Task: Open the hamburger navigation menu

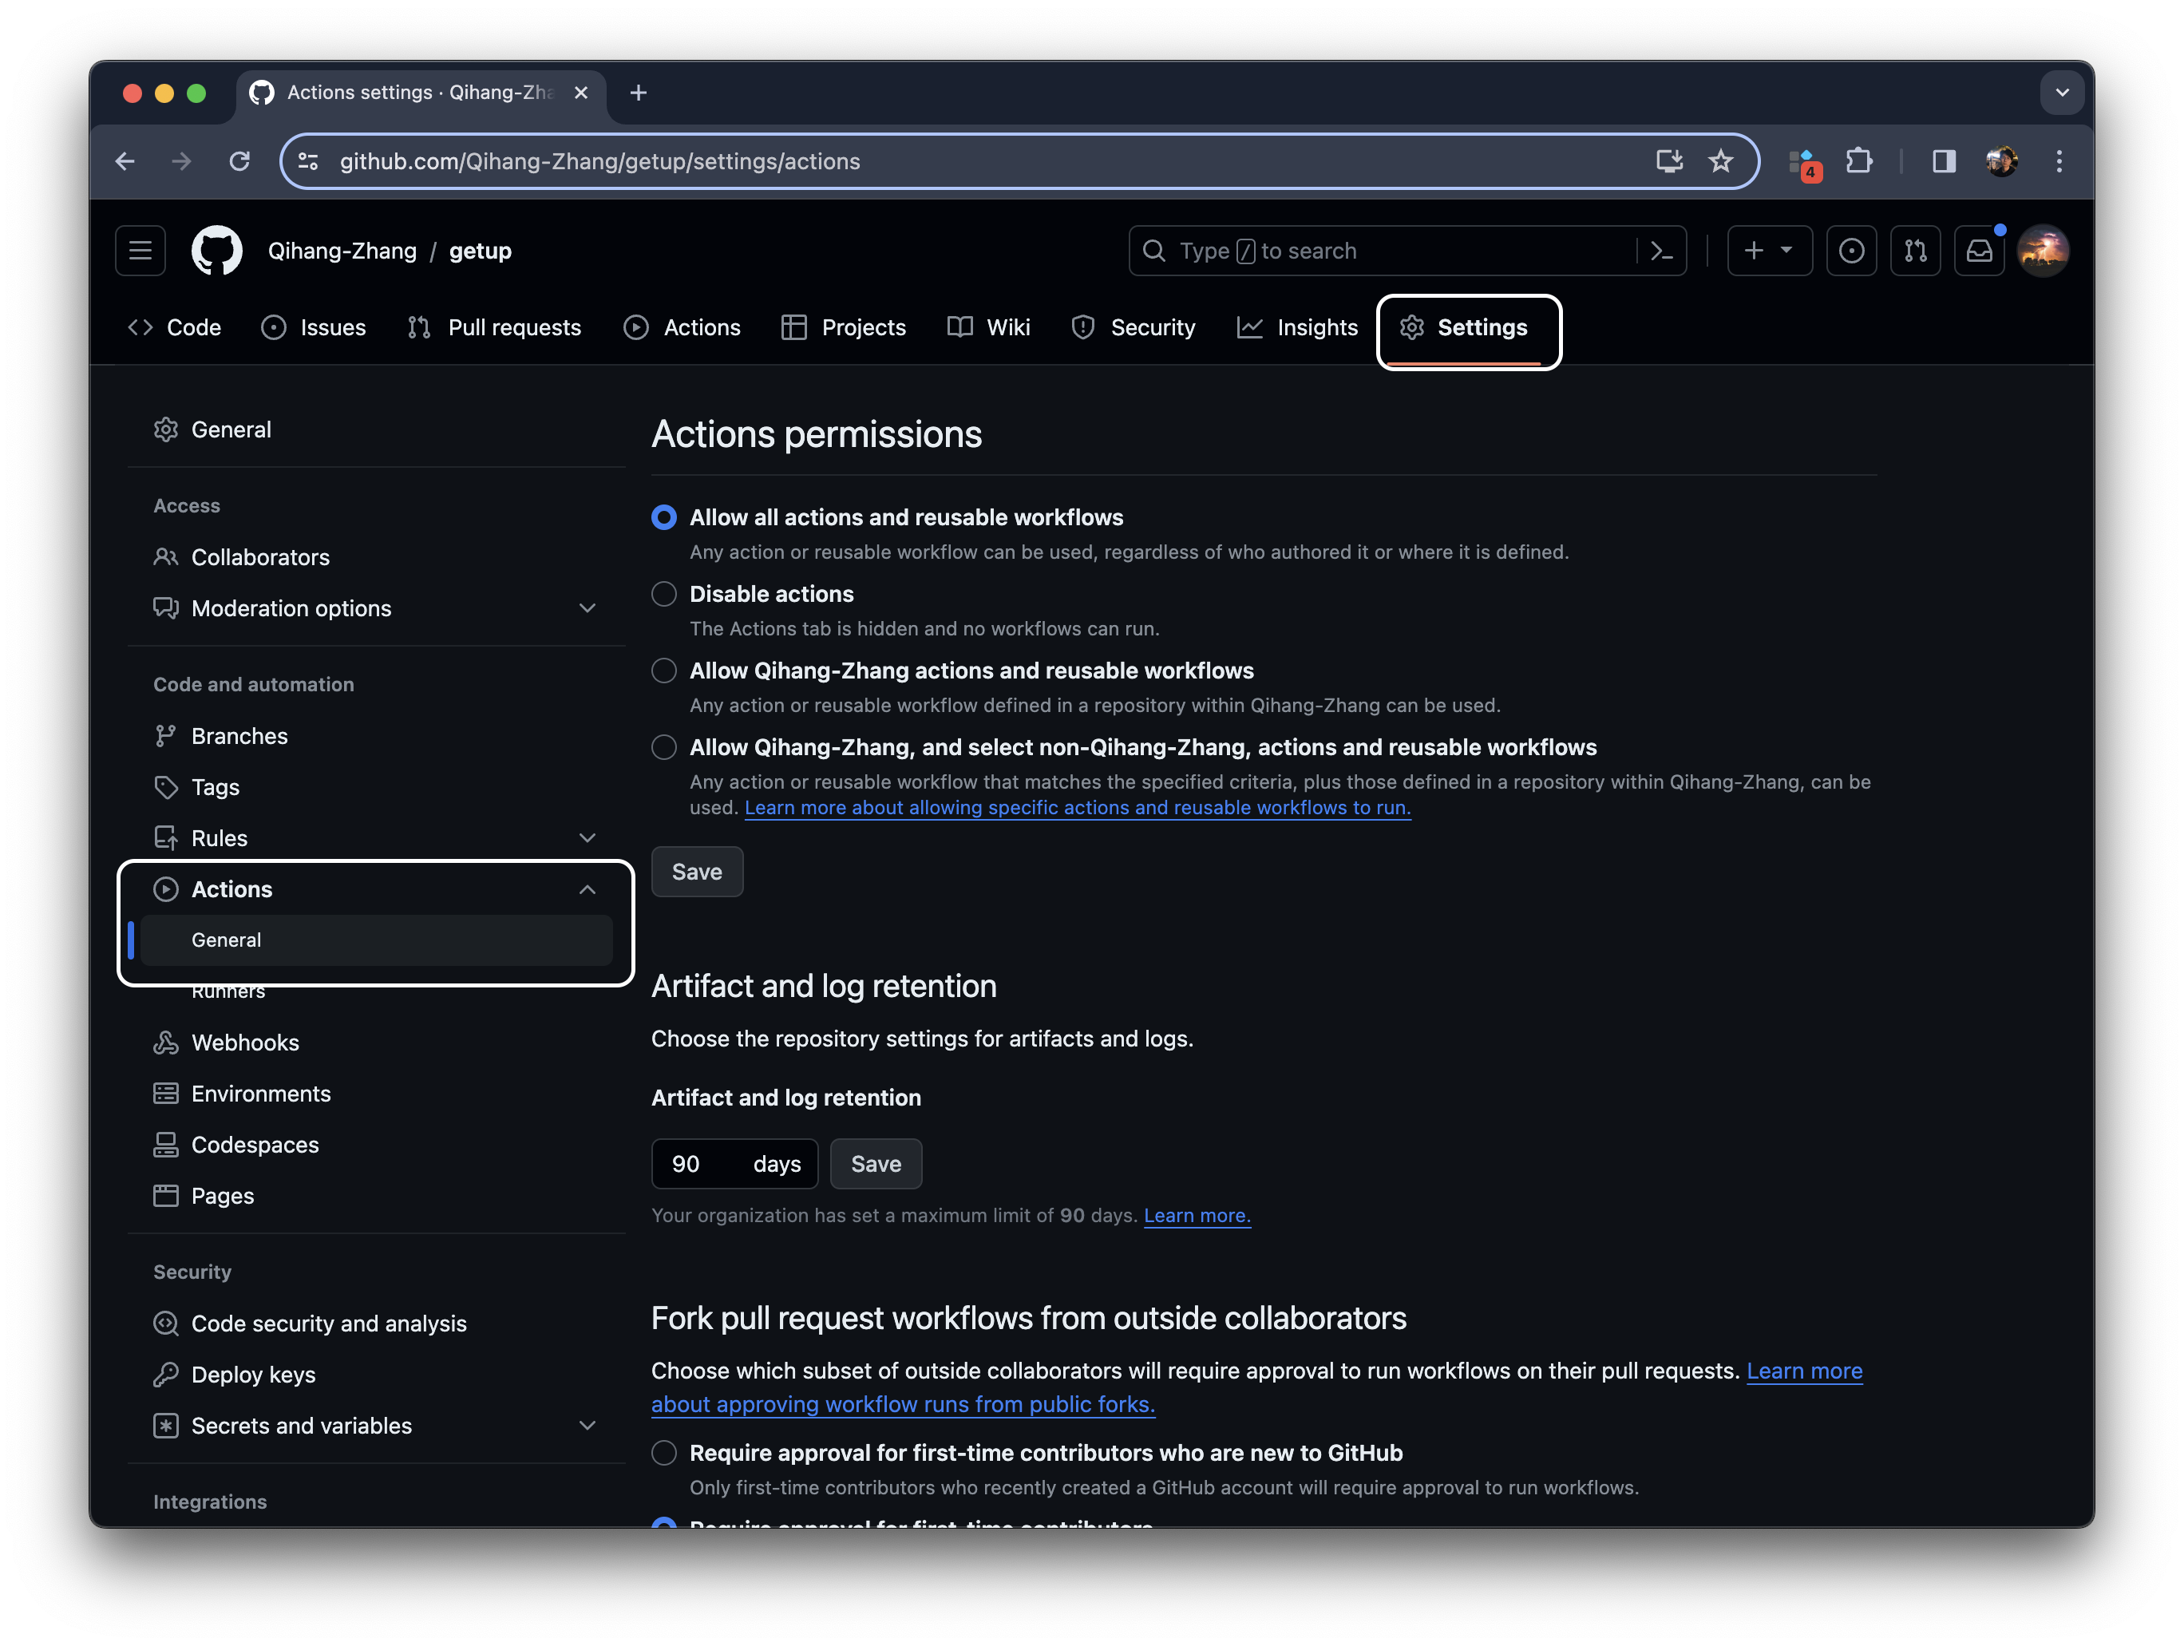Action: (x=140, y=251)
